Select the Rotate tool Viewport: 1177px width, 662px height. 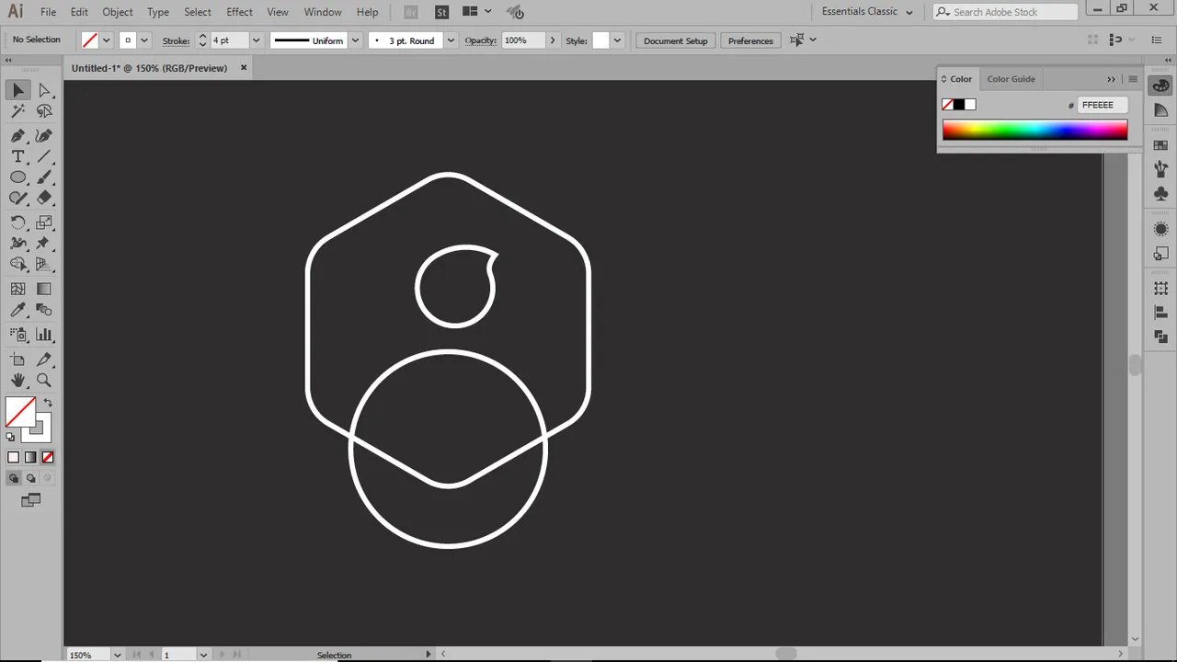tap(18, 223)
